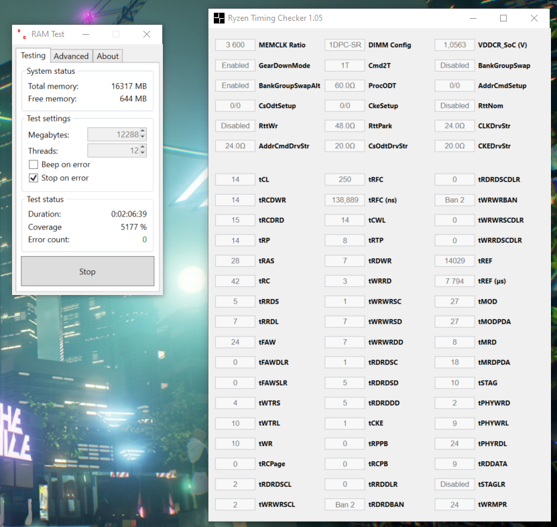Click the BankGroupSwap Disabled field
The image size is (557, 527).
click(454, 66)
